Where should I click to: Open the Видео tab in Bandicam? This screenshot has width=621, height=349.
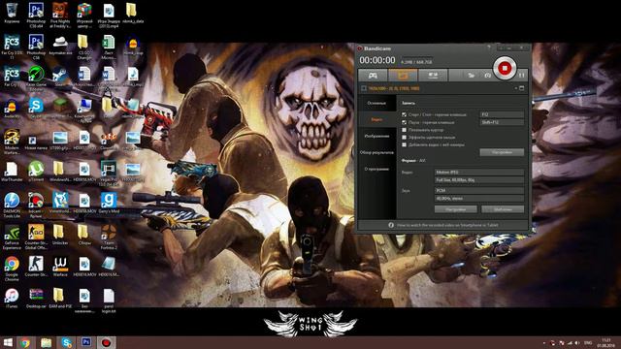point(376,119)
